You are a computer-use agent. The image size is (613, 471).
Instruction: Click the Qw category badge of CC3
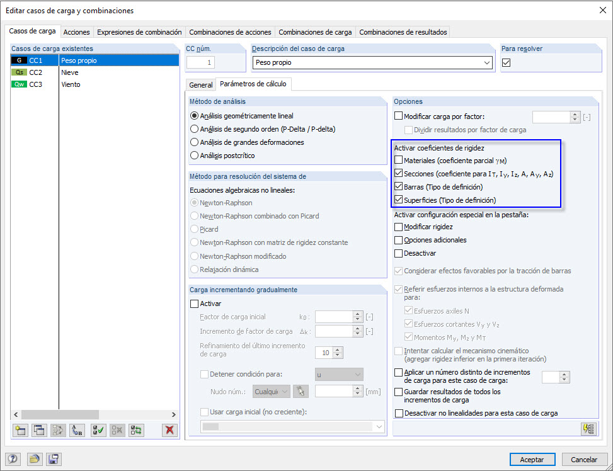tap(19, 84)
